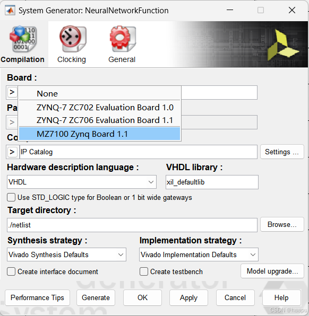Click the Xilinx logo in banner
Screen dimensions: 309x316
(x=283, y=45)
